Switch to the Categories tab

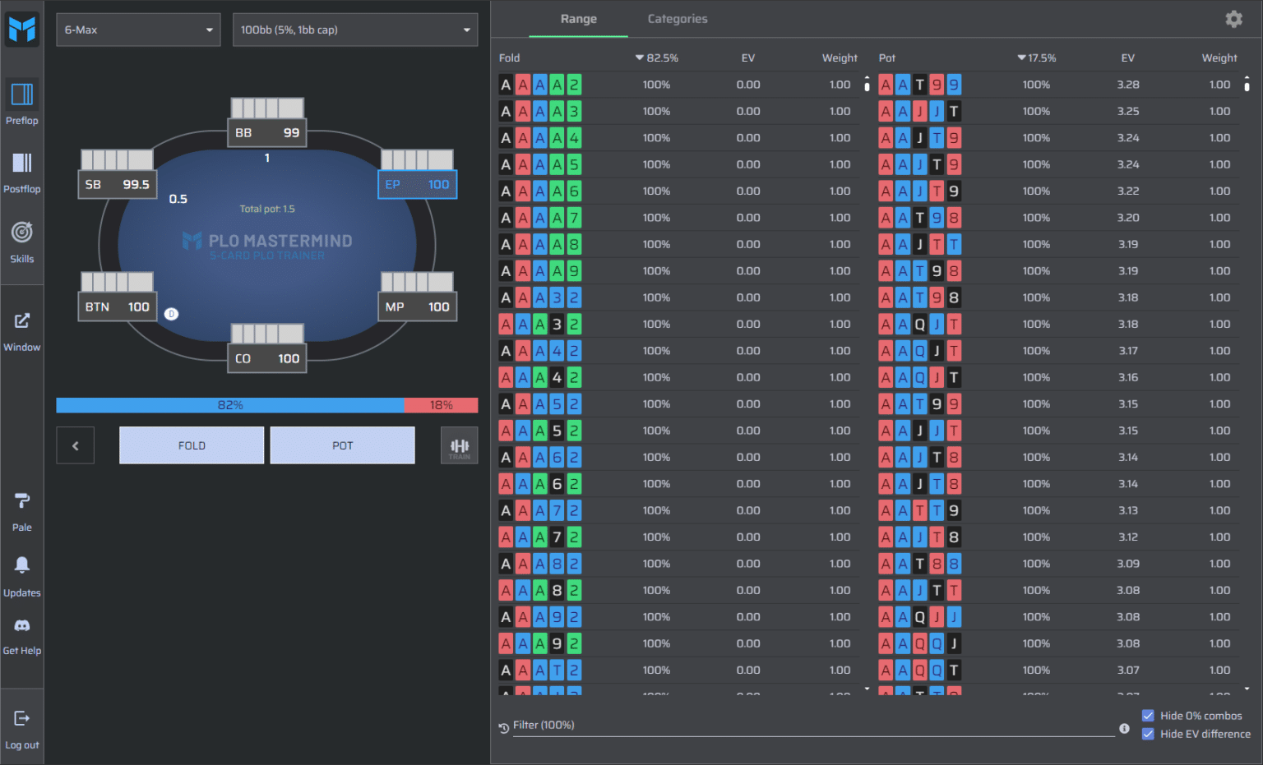677,19
